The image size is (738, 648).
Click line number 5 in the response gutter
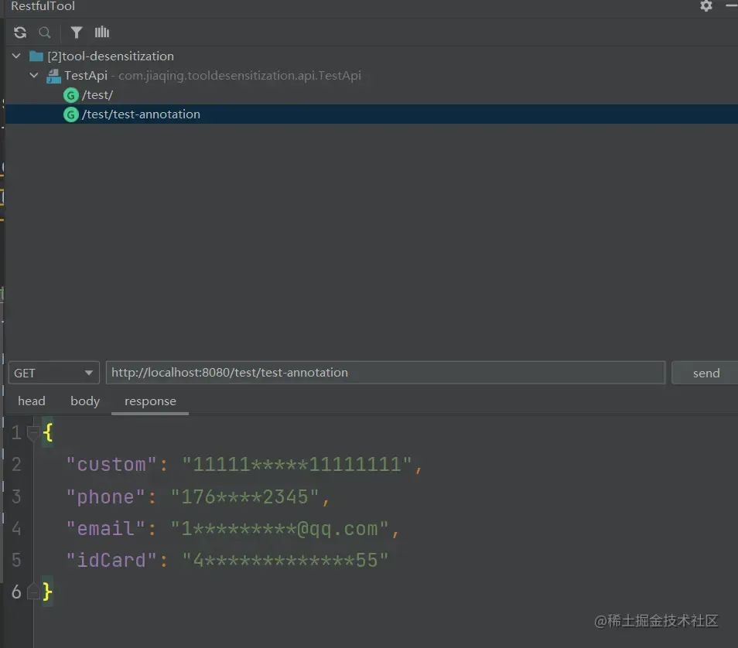tap(16, 561)
